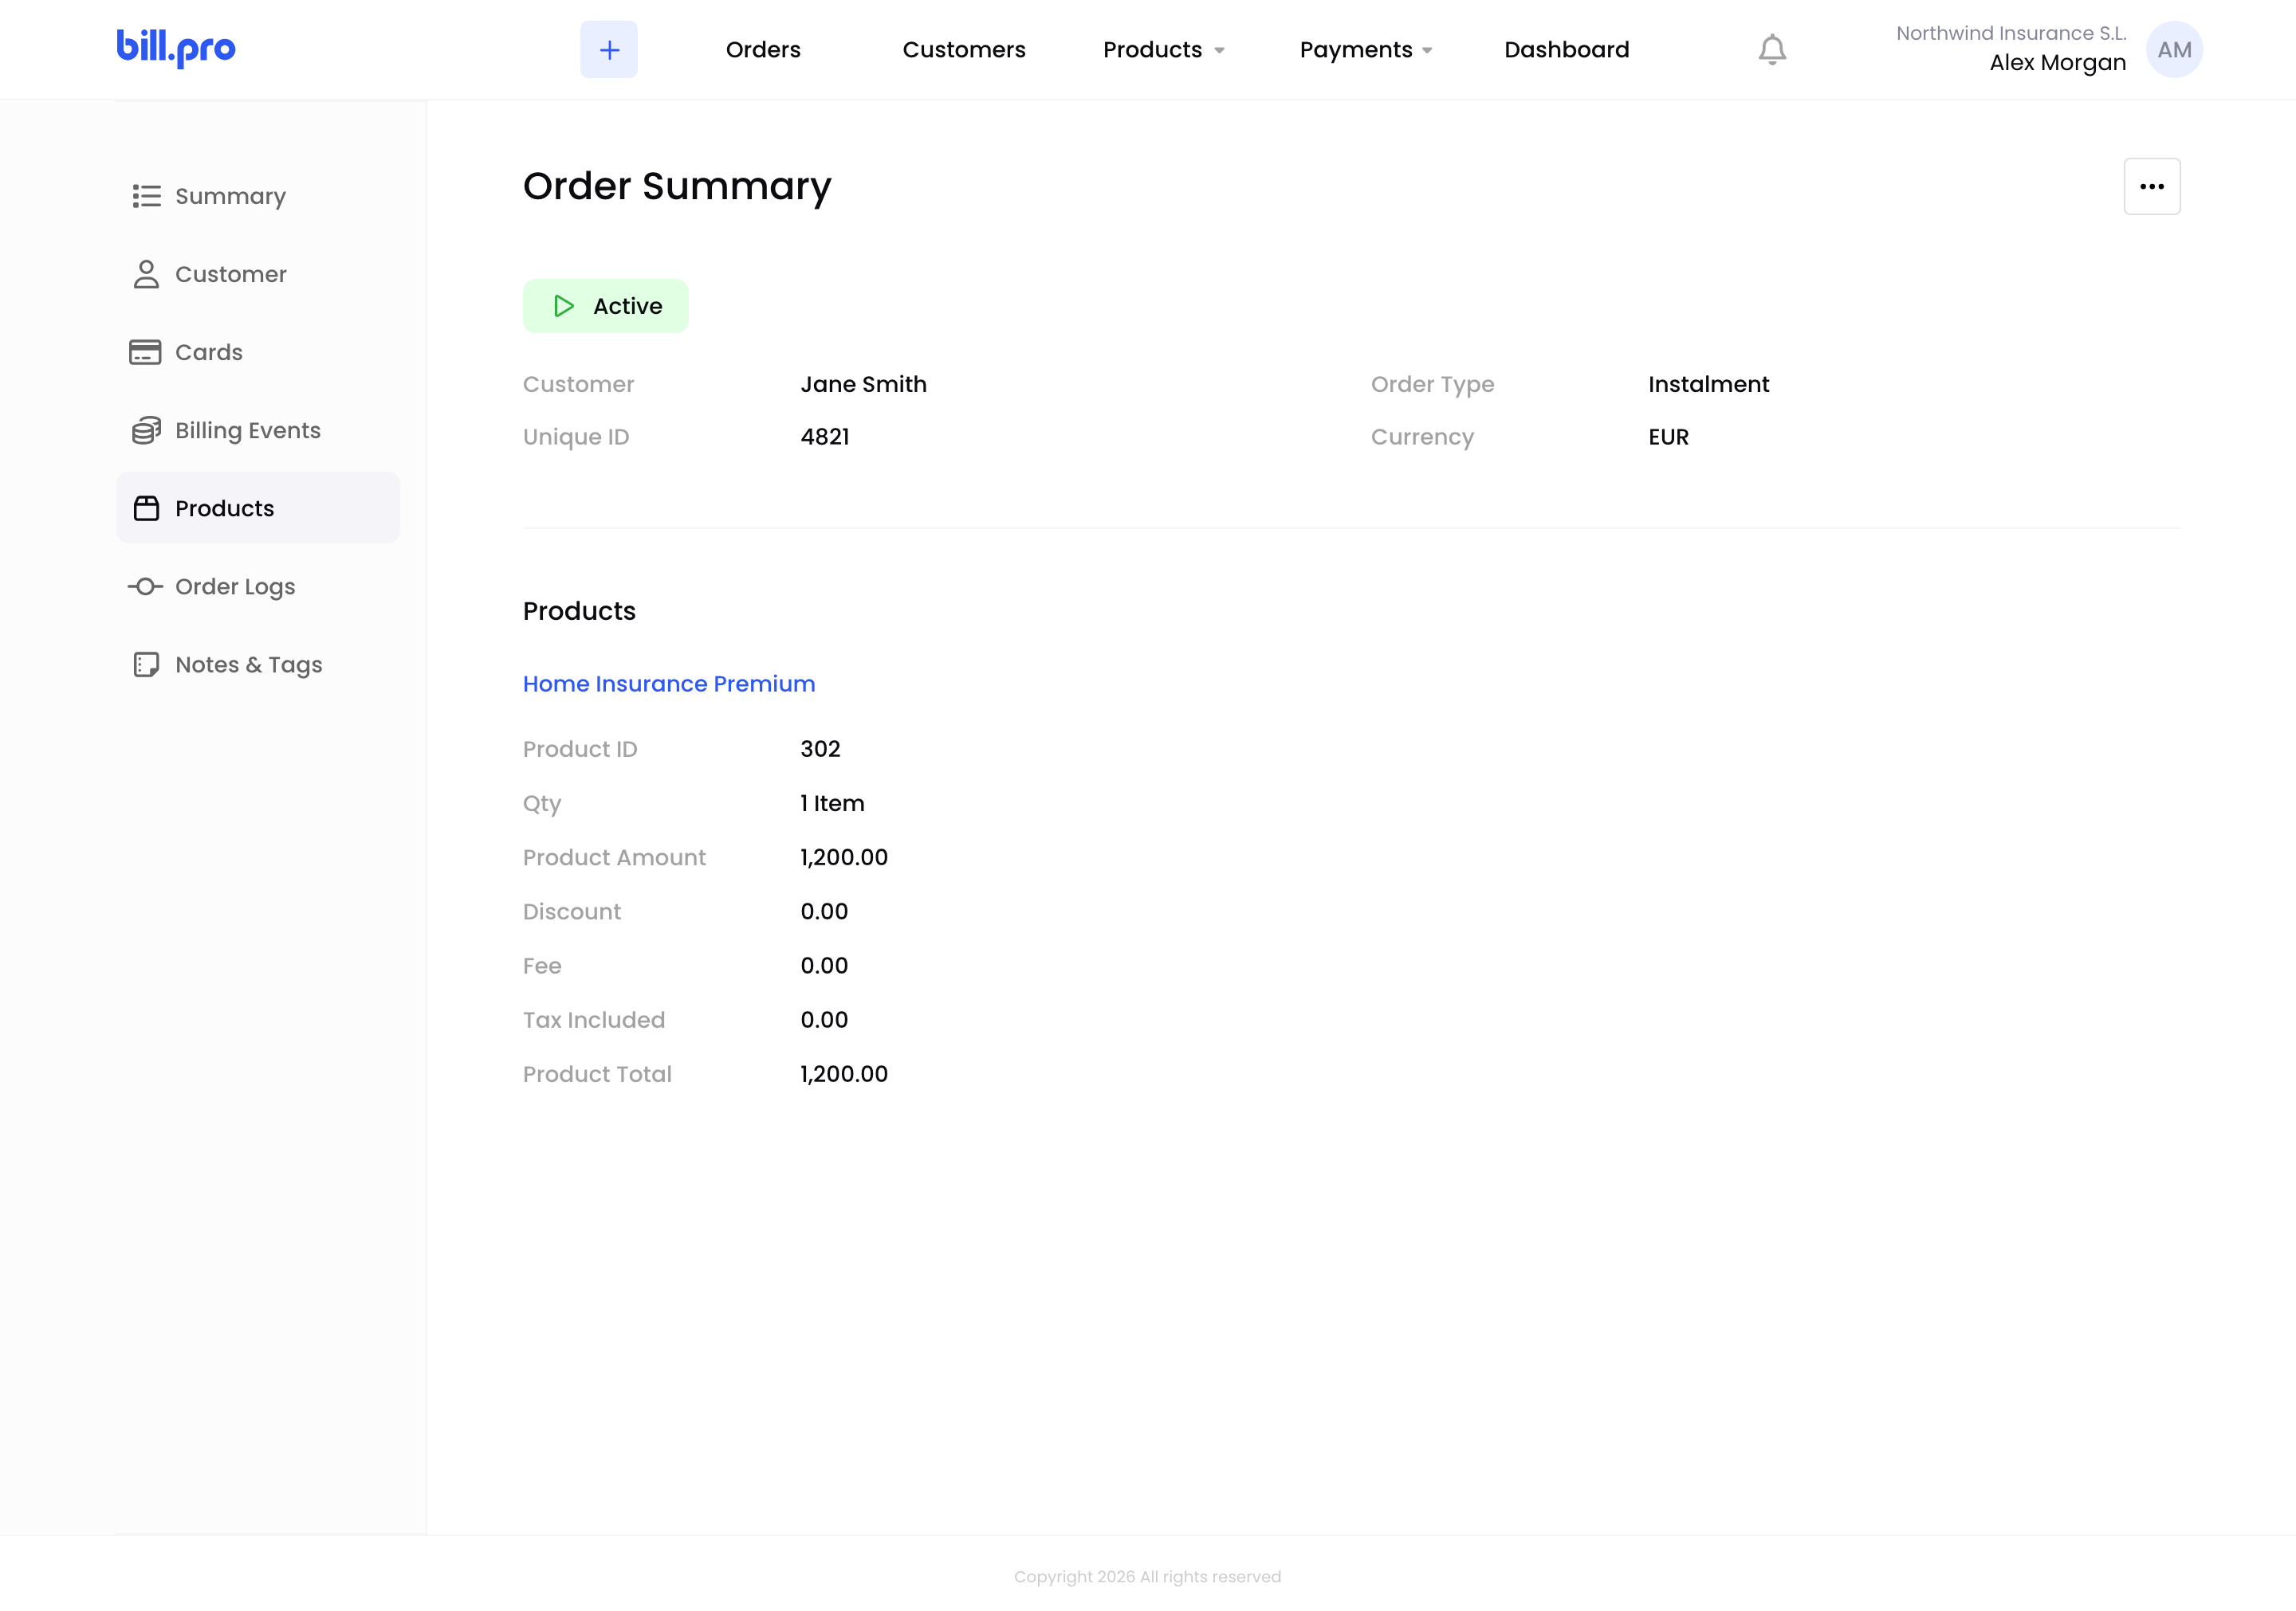The height and width of the screenshot is (1611, 2296).
Task: Click quantity value 1 Item
Action: (833, 803)
